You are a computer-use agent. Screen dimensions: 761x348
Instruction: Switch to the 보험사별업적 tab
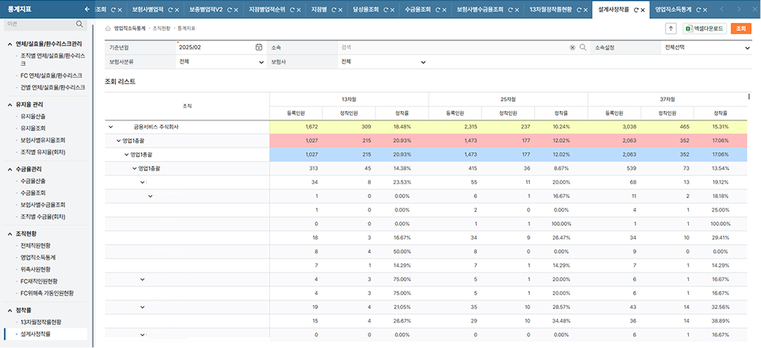(x=148, y=10)
